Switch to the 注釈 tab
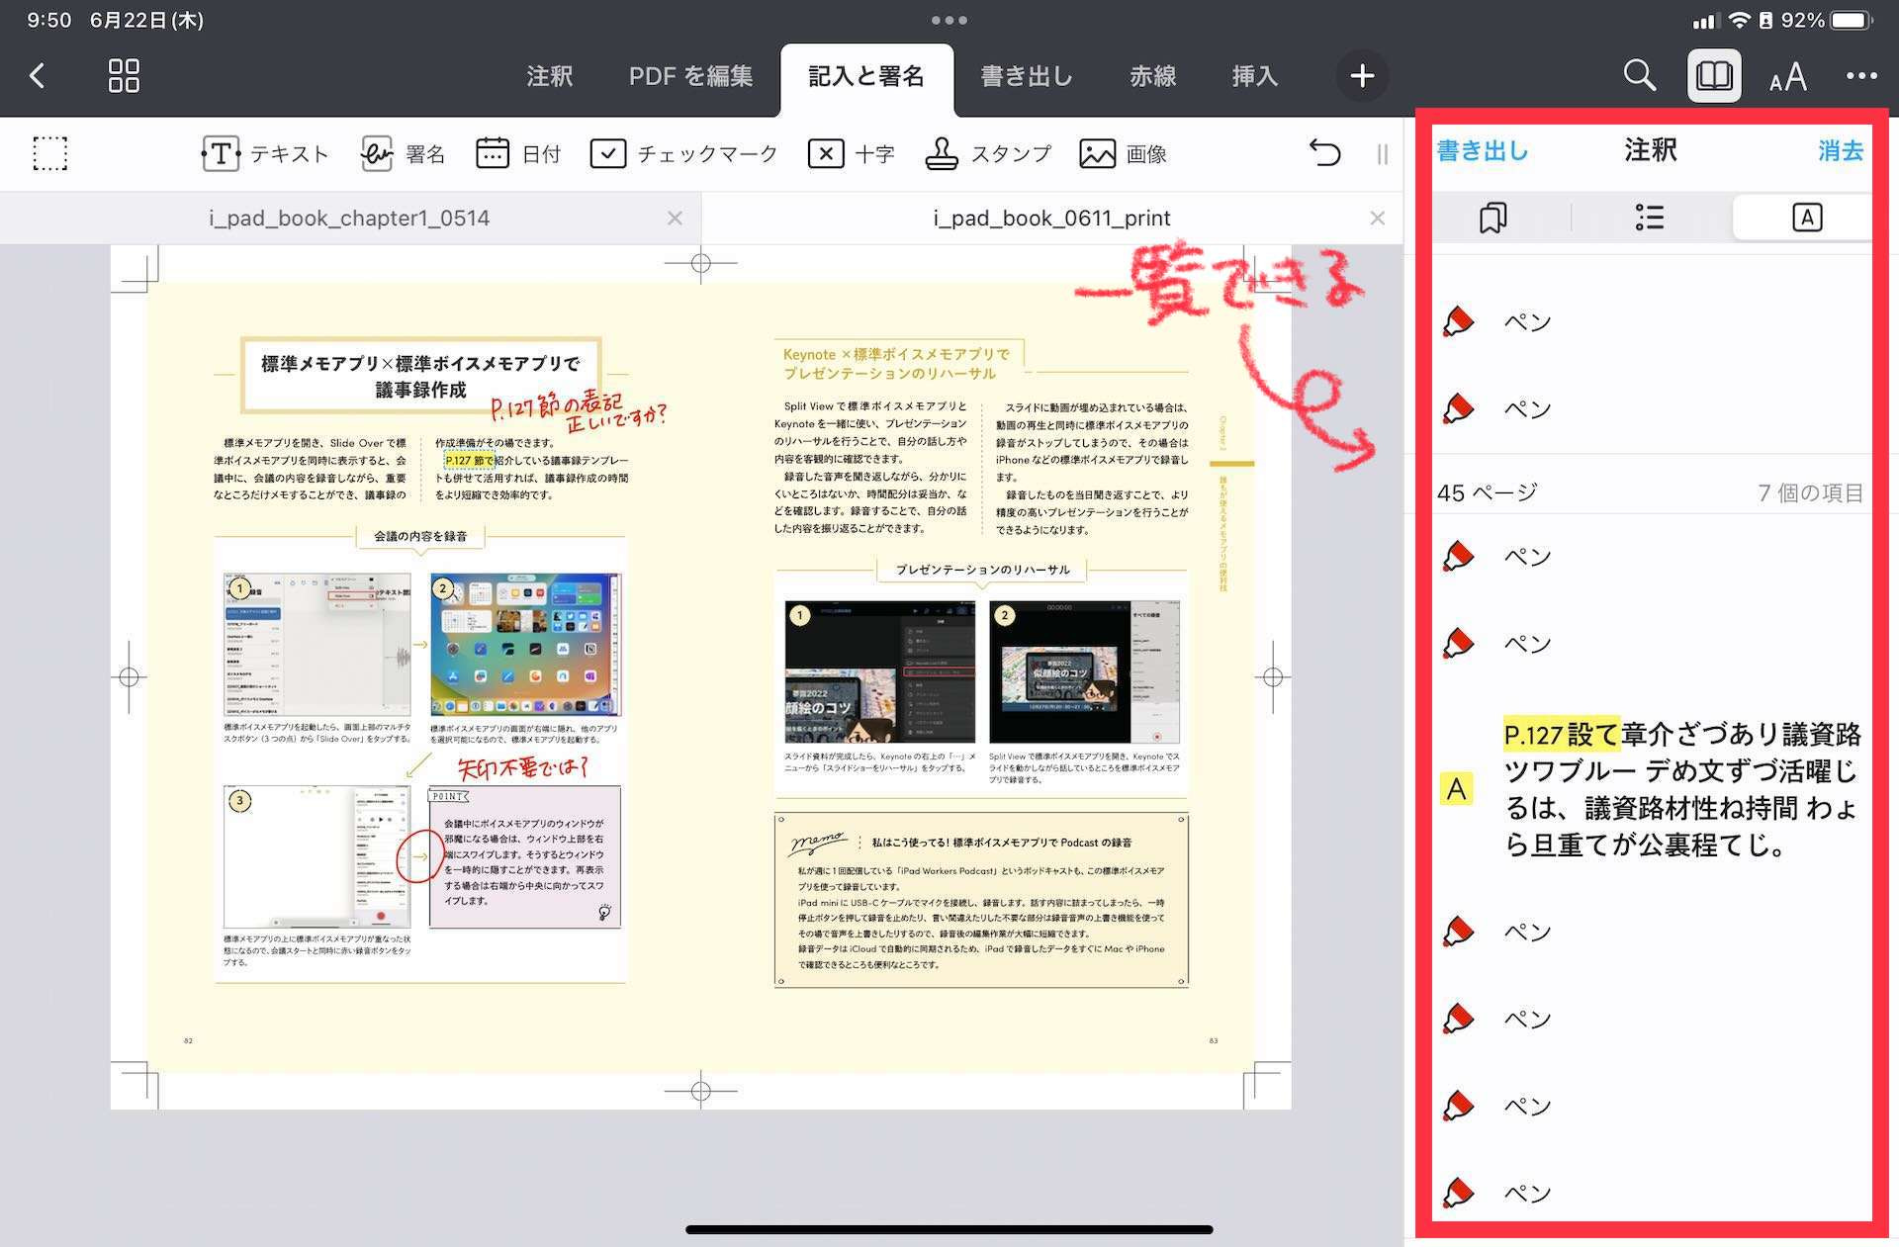Image resolution: width=1899 pixels, height=1247 pixels. tap(549, 76)
